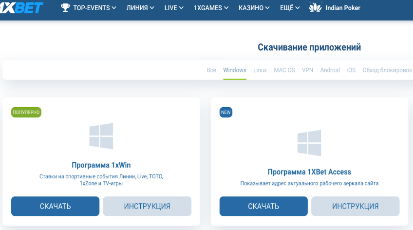
Task: Click the trophy icon beside TOP-EVENTS
Action: [x=65, y=8]
